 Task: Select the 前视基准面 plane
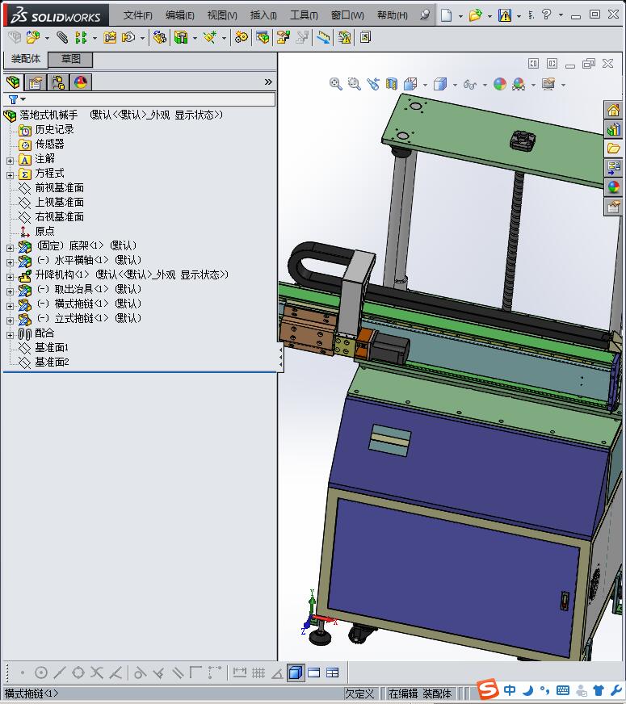(x=59, y=187)
